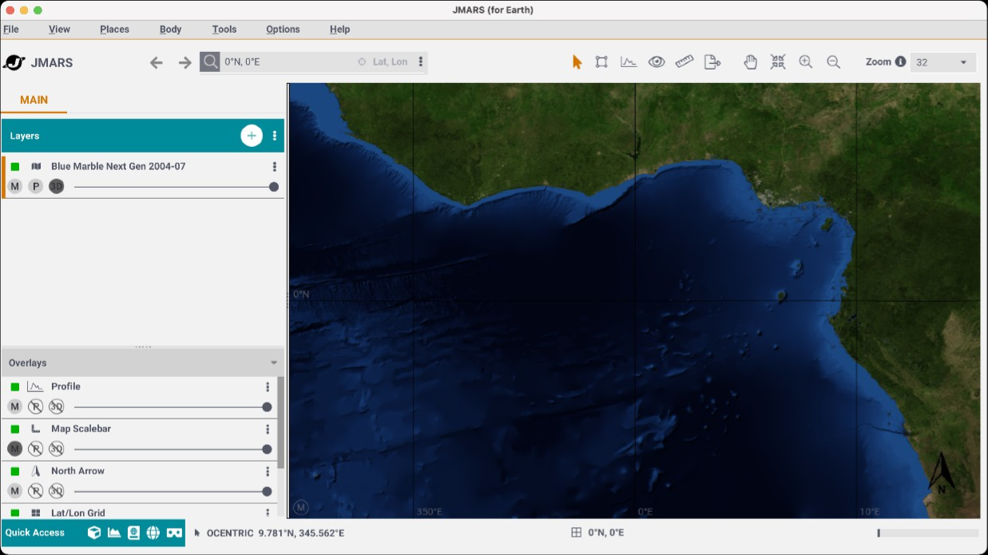988x555 pixels.
Task: Select the pointer selection tool
Action: tap(577, 62)
